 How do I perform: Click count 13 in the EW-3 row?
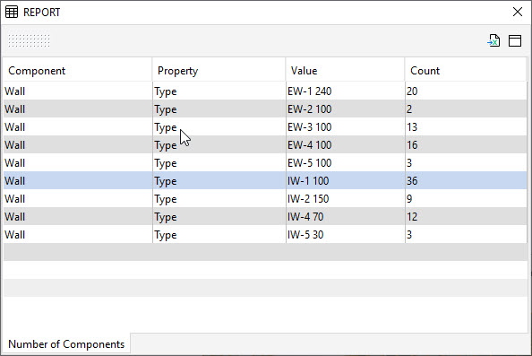pos(412,127)
